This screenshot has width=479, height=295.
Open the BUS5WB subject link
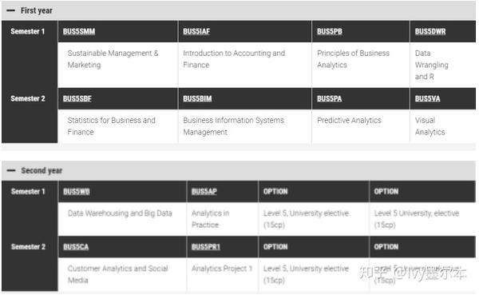(x=77, y=192)
